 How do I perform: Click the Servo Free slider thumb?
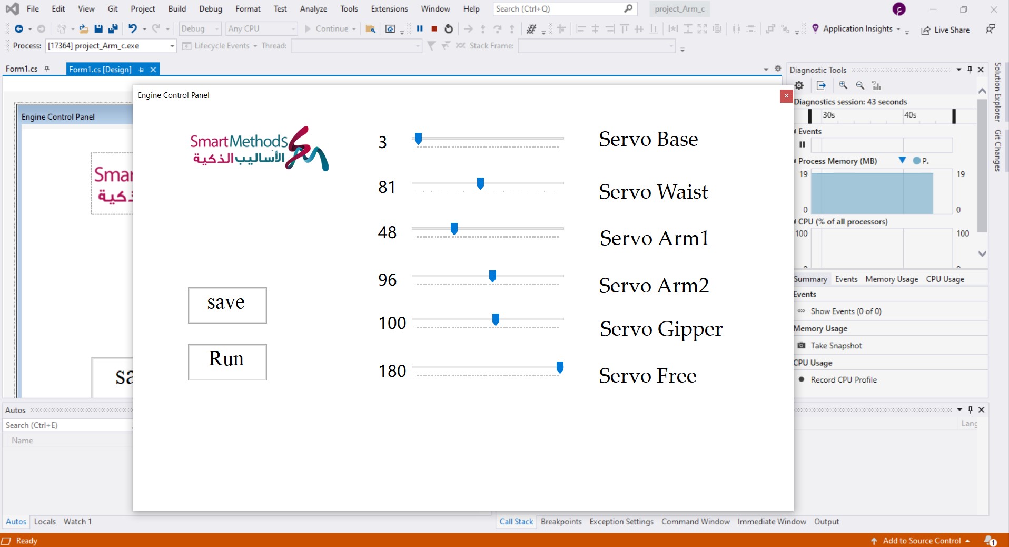560,367
